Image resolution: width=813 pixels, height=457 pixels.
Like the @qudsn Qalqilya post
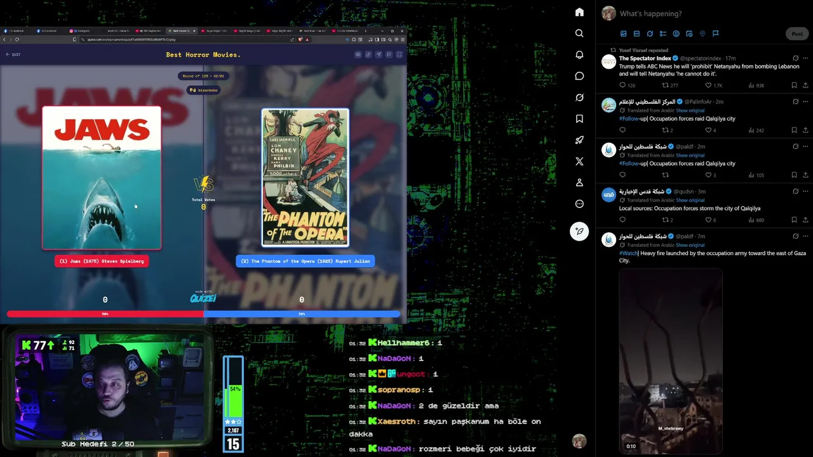click(x=711, y=220)
